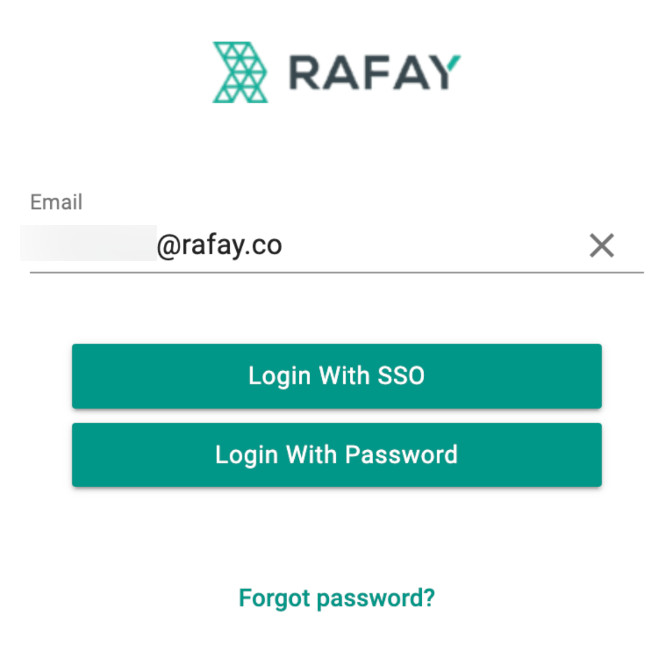The image size is (668, 657).
Task: Click the word Login on the password button
Action: (x=247, y=456)
